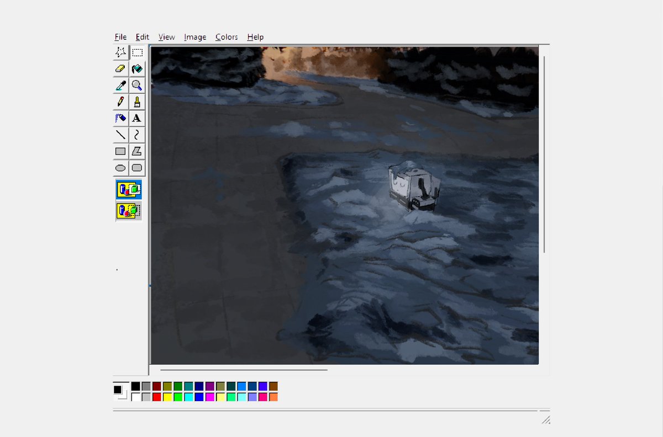Pick the Fill With Color bucket tool
The width and height of the screenshot is (663, 437).
[137, 69]
